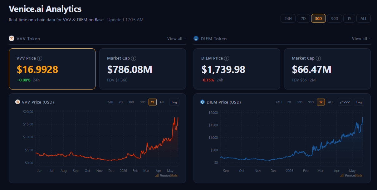The width and height of the screenshot is (377, 190).
Task: Click the Updated 12:15 AM timestamp
Action: click(x=125, y=20)
